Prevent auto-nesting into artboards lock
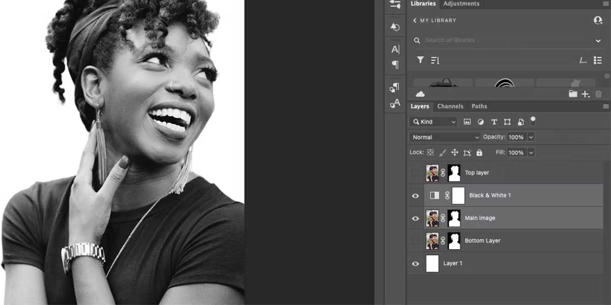This screenshot has height=305, width=611. coord(467,152)
